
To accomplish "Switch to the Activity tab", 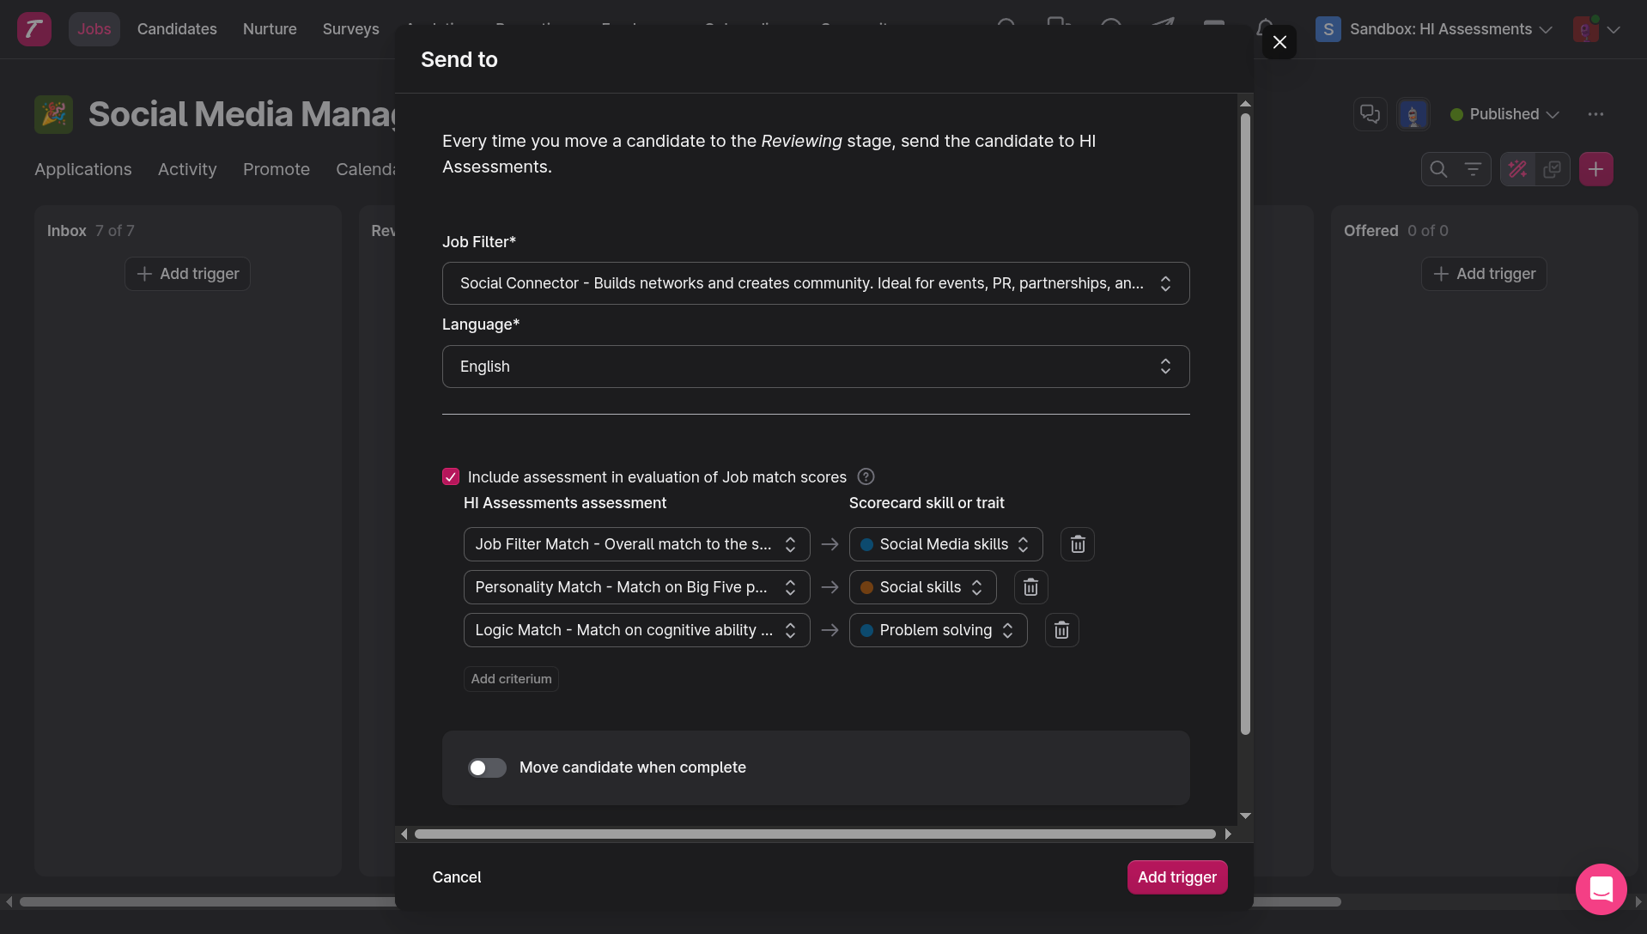I will [187, 170].
